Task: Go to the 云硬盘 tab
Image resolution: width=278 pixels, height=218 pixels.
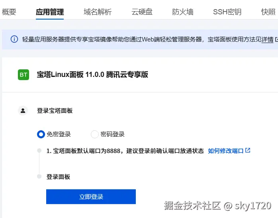Action: coord(142,12)
